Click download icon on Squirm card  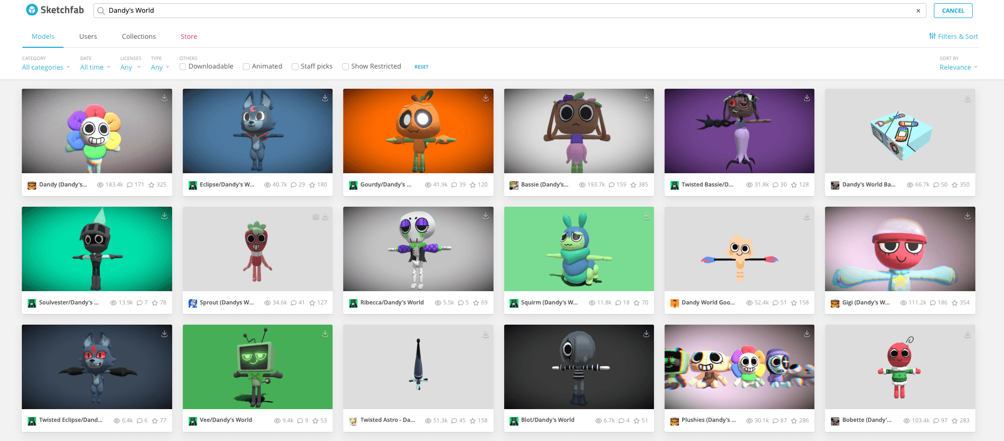[646, 216]
